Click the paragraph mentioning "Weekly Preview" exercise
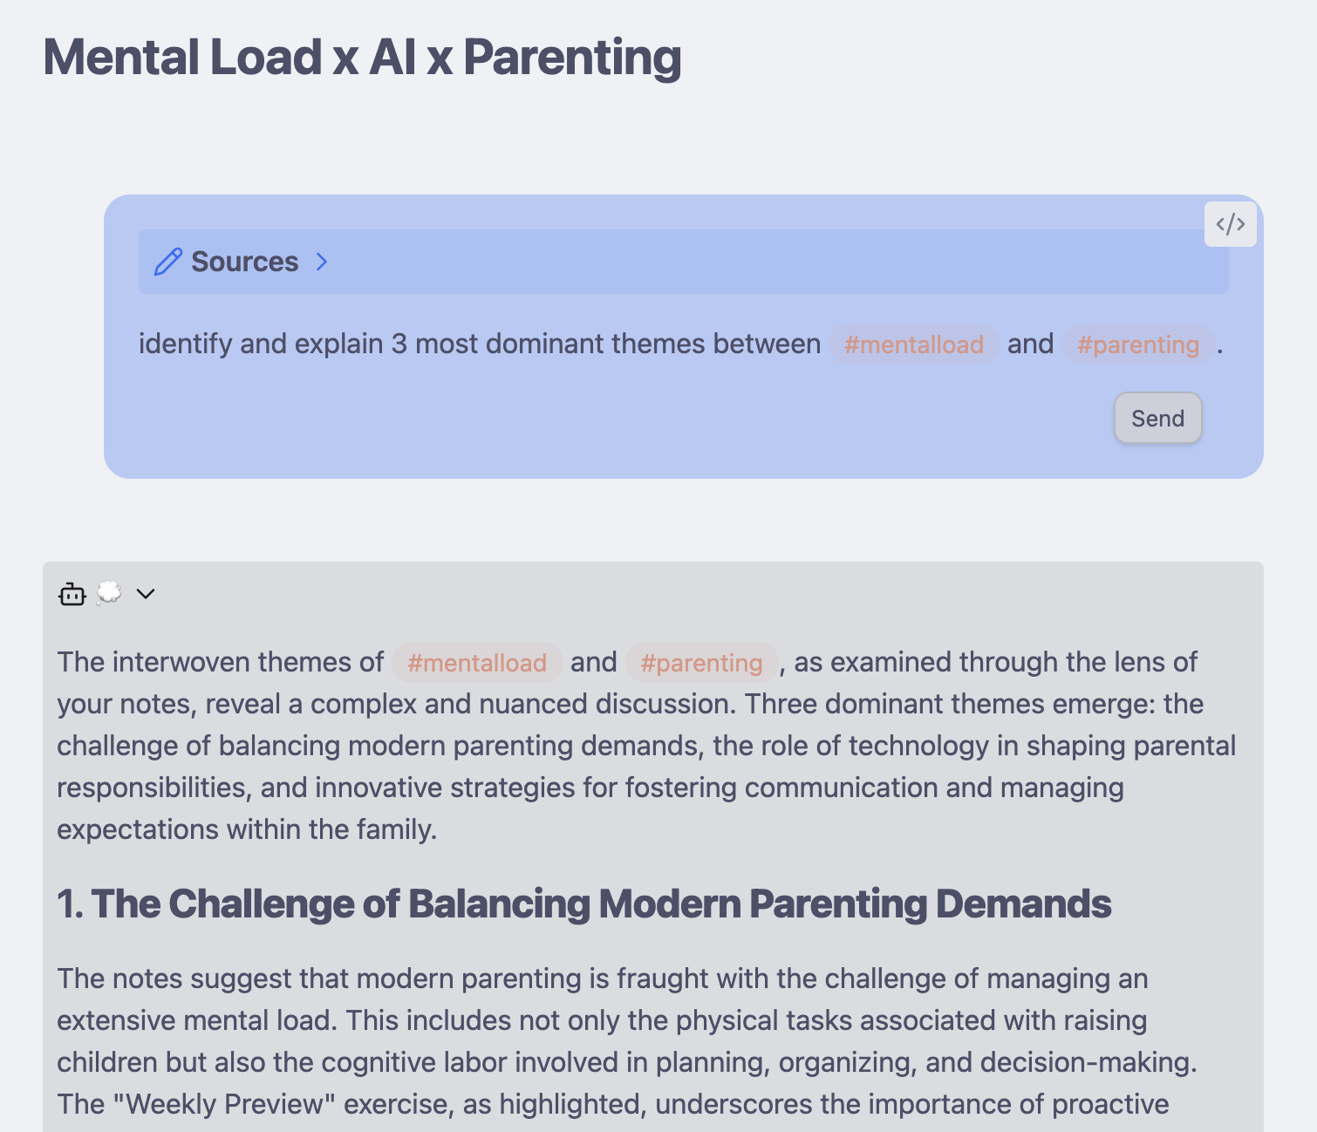This screenshot has width=1317, height=1132. coord(611,1041)
